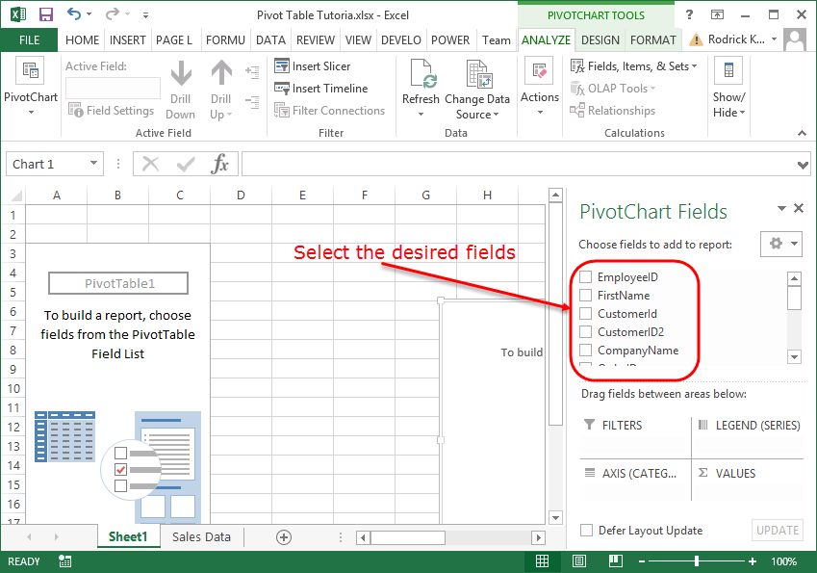817x573 pixels.
Task: Click the Insert Function fx icon
Action: 219,163
